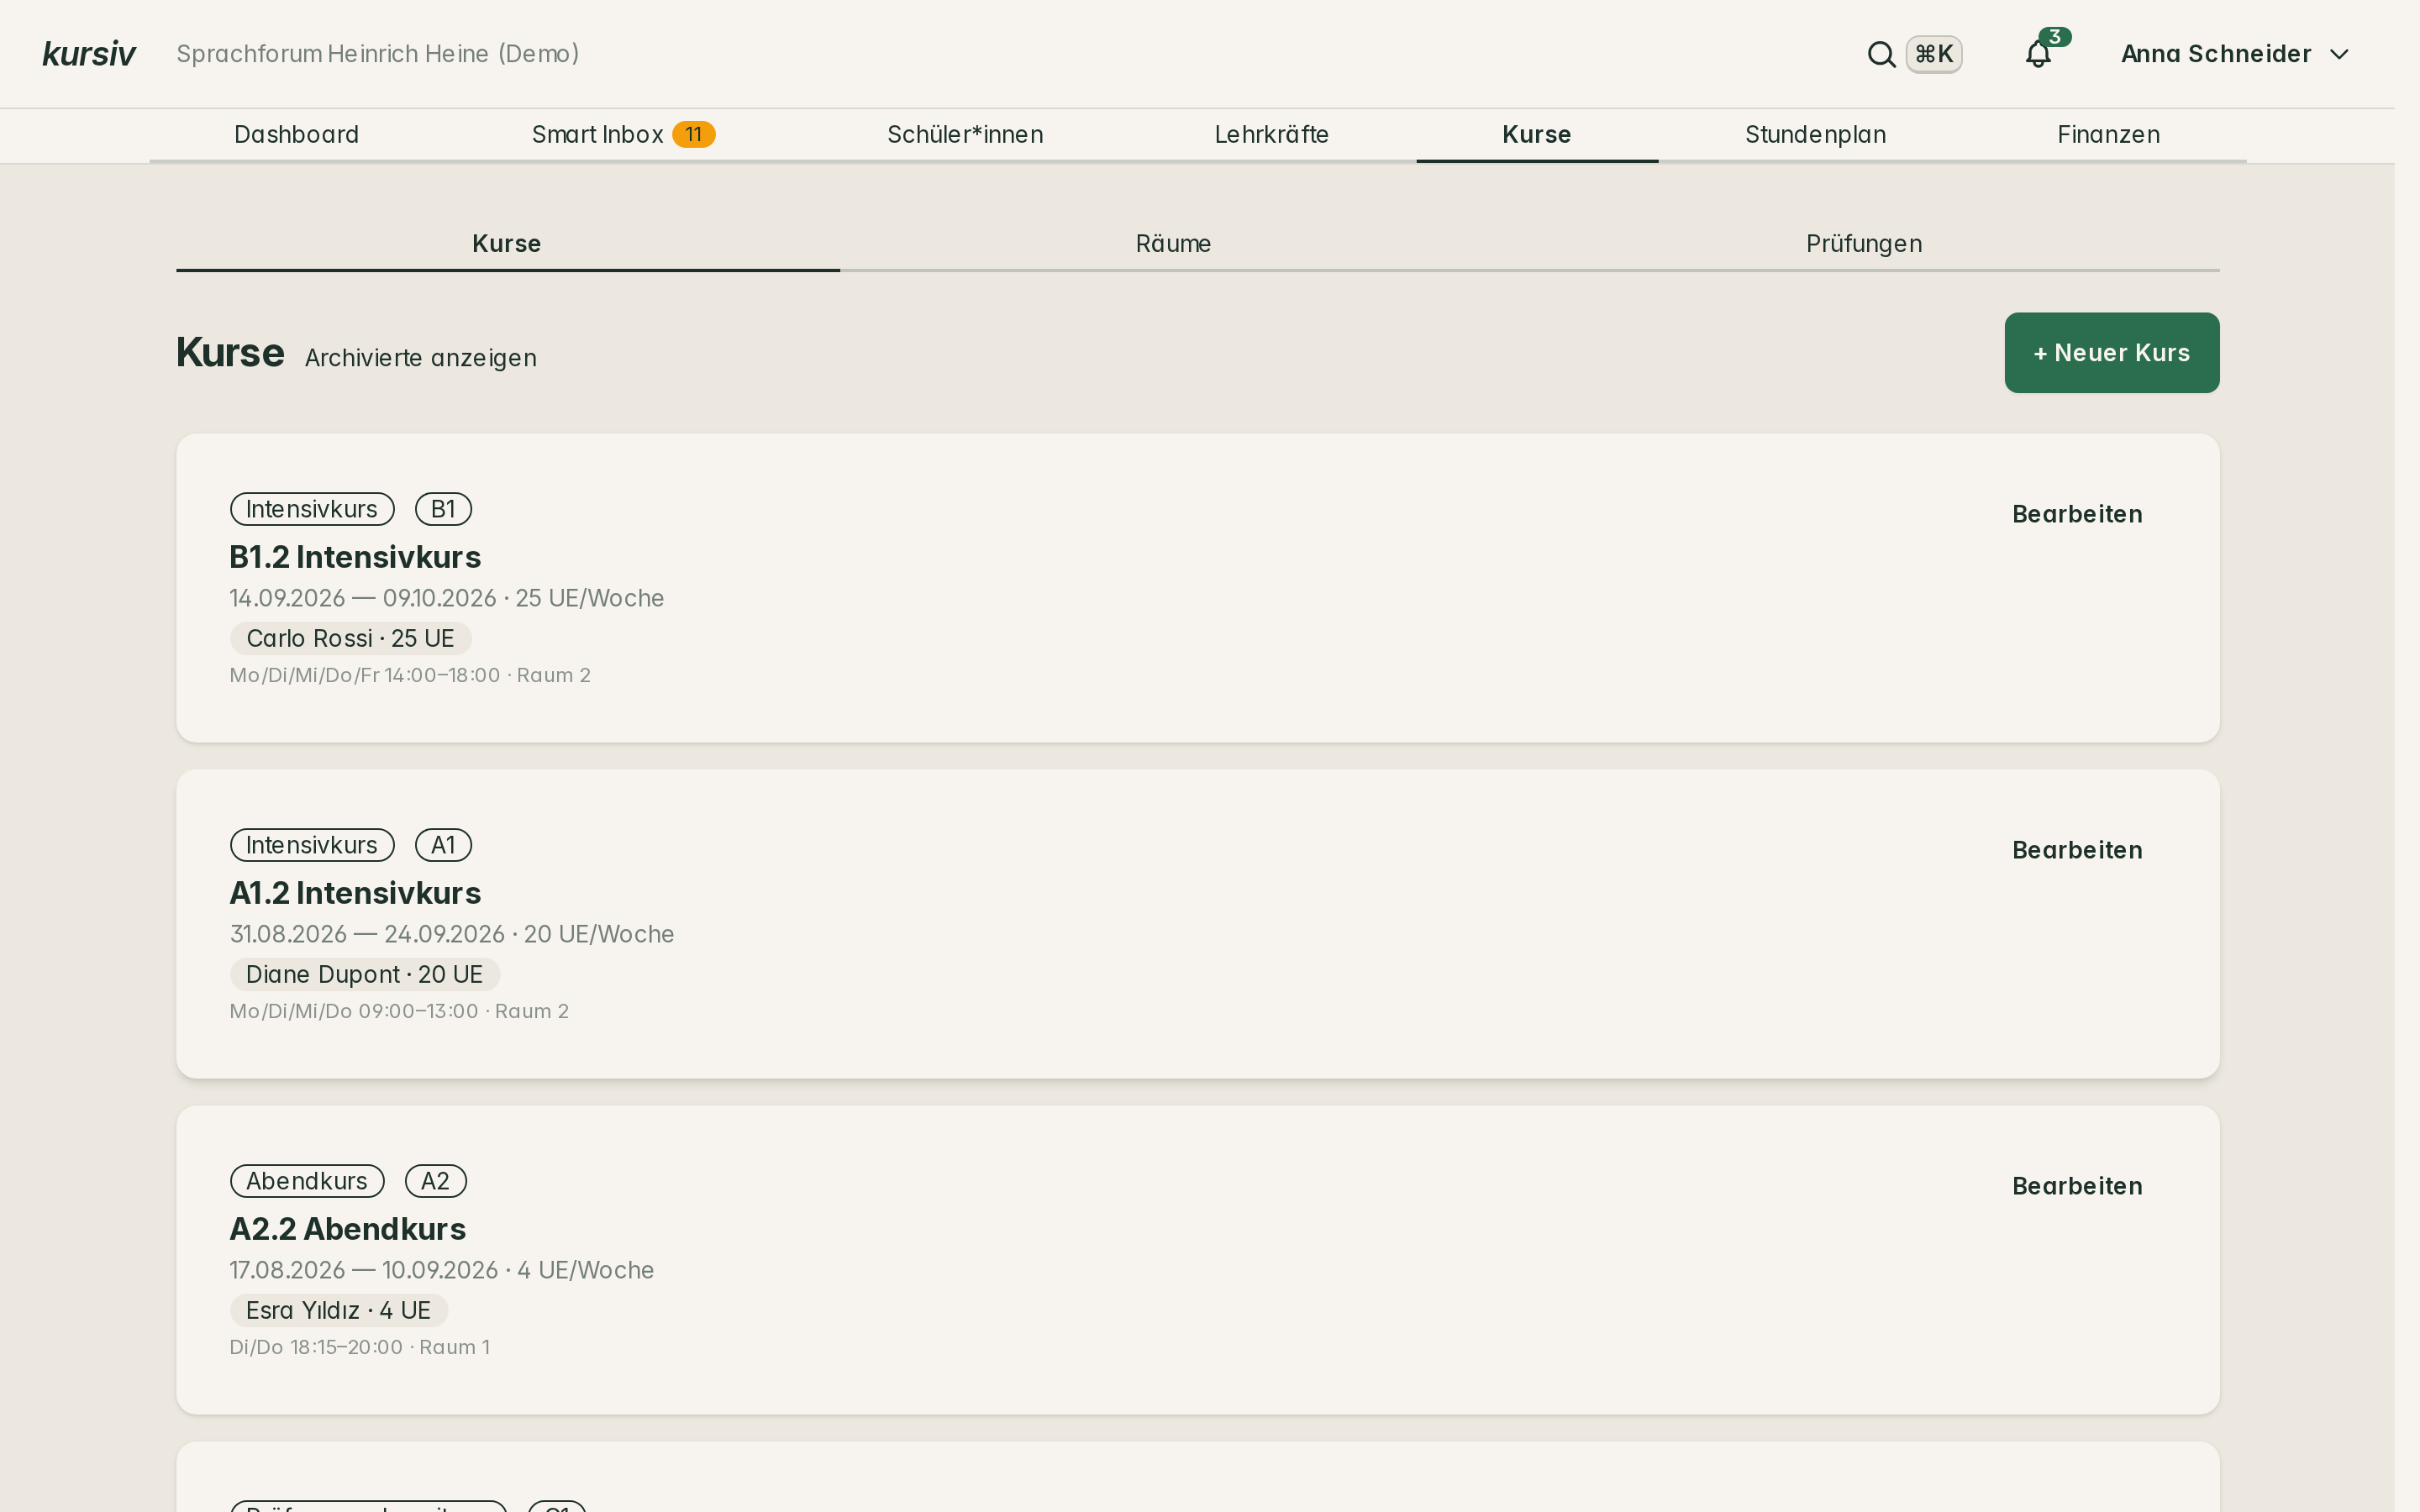Image resolution: width=2420 pixels, height=1512 pixels.
Task: Open the search magnifier icon
Action: point(1881,54)
